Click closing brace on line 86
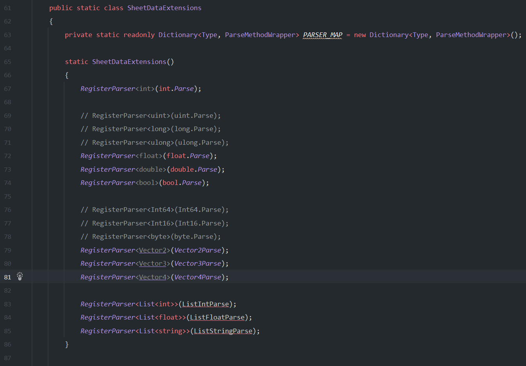The image size is (526, 366). pos(67,344)
